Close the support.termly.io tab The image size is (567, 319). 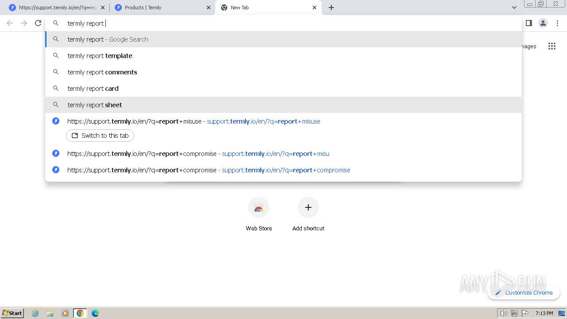[x=103, y=8]
